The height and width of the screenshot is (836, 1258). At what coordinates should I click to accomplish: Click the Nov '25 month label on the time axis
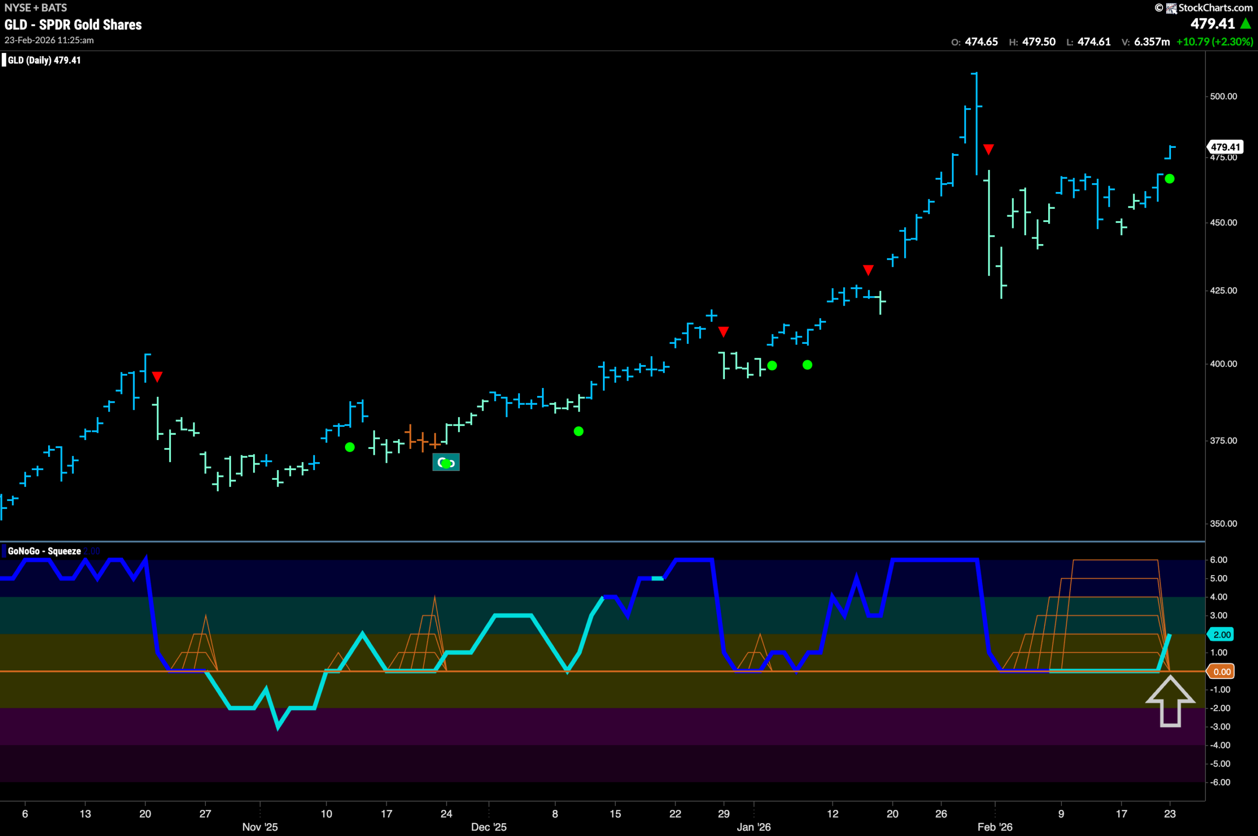tap(259, 827)
